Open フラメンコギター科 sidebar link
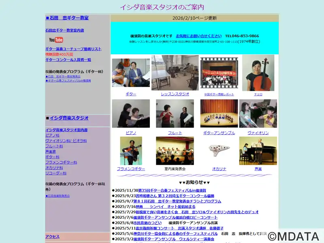Viewport: 324px width, 243px height. point(61,162)
